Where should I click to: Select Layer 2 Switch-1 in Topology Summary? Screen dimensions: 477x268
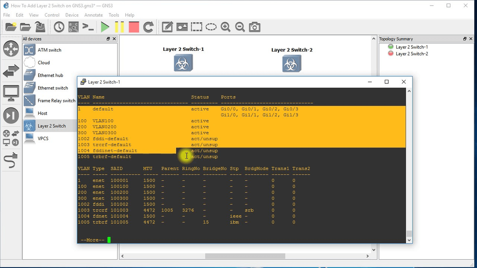point(412,47)
